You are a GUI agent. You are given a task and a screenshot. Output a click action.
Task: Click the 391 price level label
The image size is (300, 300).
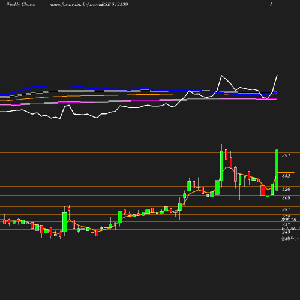286,155
